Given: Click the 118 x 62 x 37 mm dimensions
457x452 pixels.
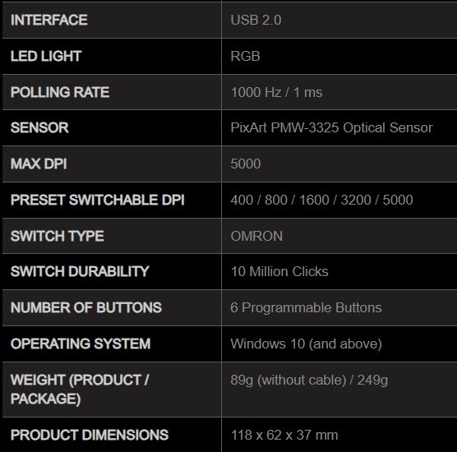Looking at the screenshot, I should 284,435.
